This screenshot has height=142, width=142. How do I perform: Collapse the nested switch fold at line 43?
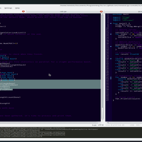[111, 79]
